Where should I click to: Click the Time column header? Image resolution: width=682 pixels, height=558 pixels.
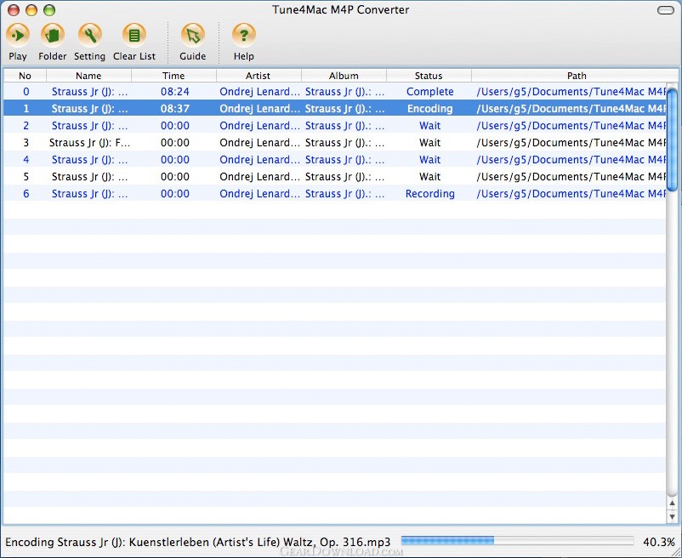click(x=173, y=76)
